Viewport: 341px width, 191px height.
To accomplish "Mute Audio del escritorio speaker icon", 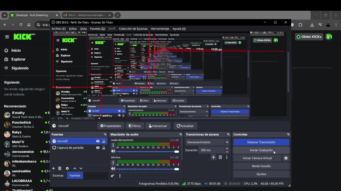I will click(113, 151).
